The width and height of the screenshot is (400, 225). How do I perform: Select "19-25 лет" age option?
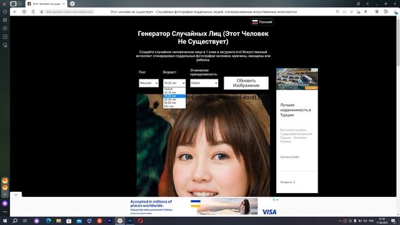coord(174,96)
